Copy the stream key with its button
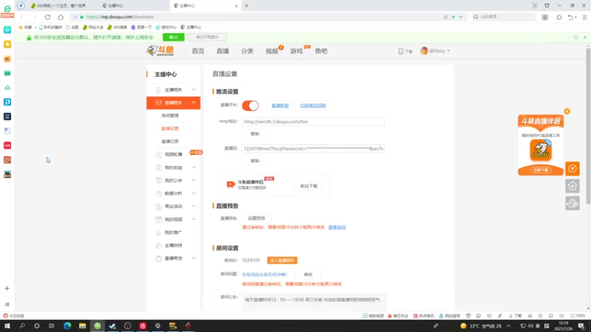The width and height of the screenshot is (591, 332). [255, 161]
